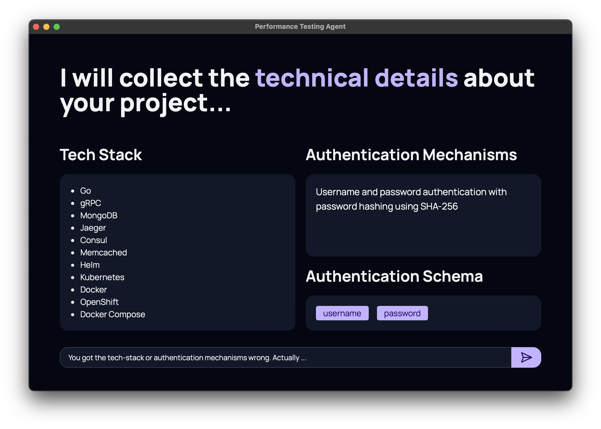The width and height of the screenshot is (601, 429).
Task: Select the SHA-256 authentication description card
Action: pos(423,214)
